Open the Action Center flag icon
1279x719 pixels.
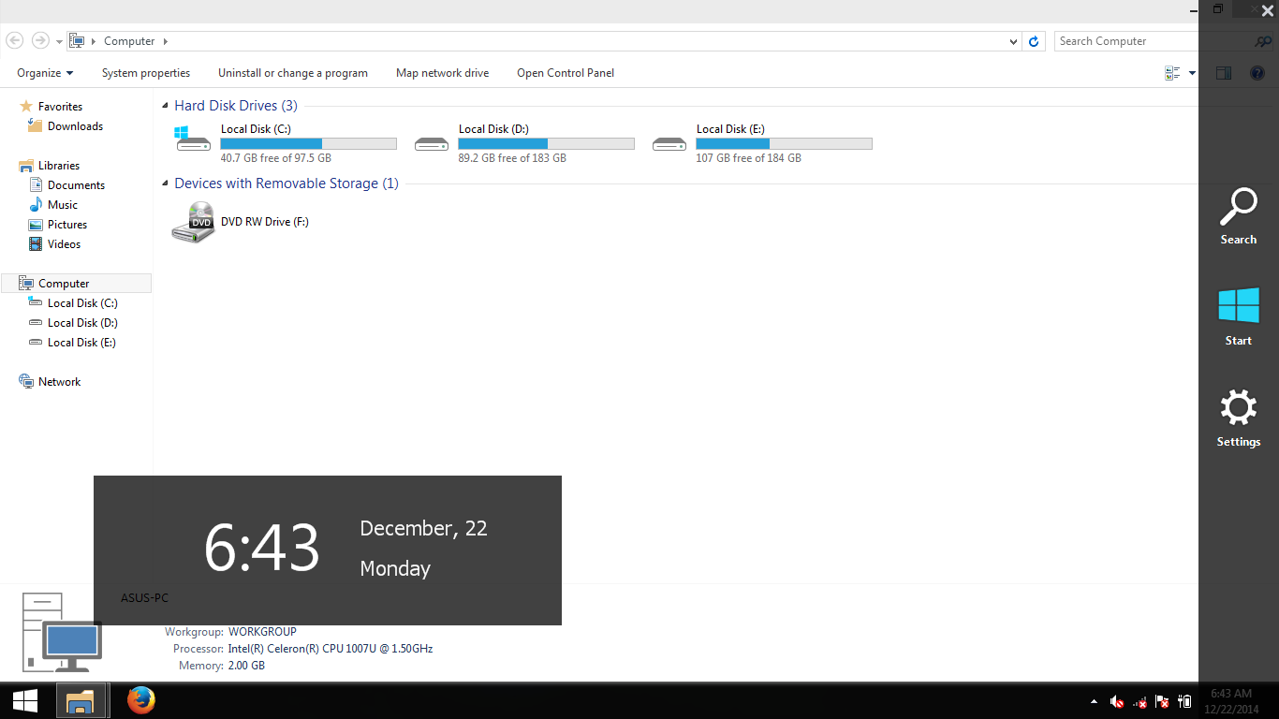coord(1162,701)
